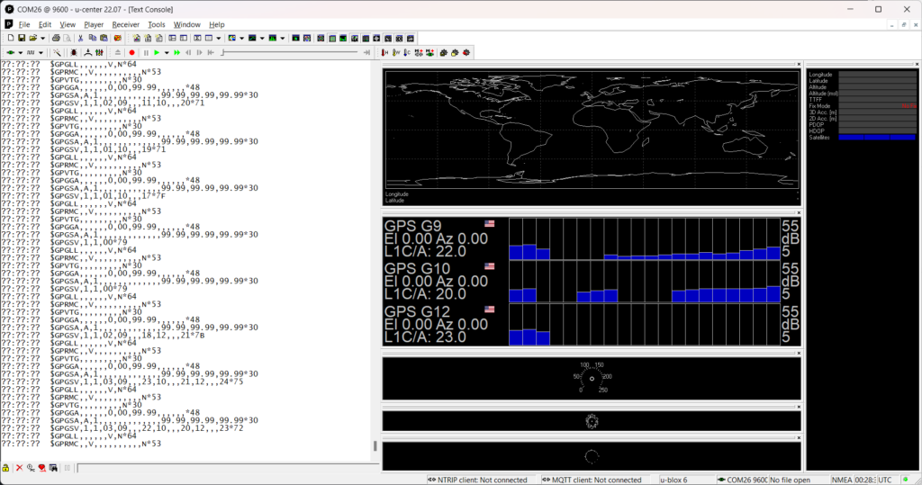Click the red database clear icon
The width and height of the screenshot is (922, 485).
[118, 38]
